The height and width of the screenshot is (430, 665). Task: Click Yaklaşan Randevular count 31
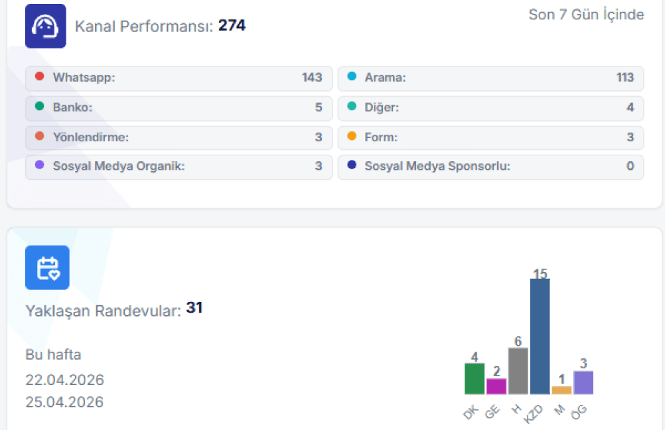click(194, 309)
